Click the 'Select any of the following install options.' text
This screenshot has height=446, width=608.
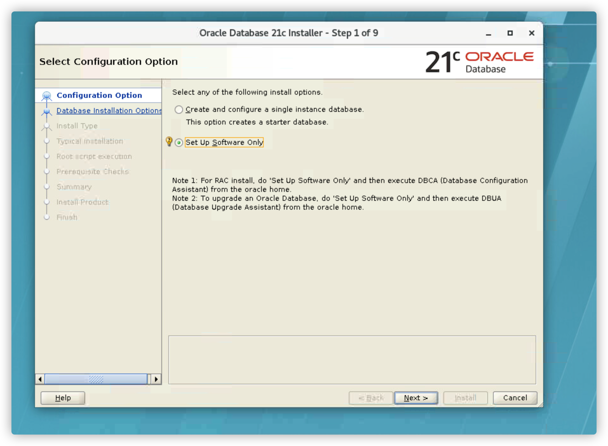247,92
